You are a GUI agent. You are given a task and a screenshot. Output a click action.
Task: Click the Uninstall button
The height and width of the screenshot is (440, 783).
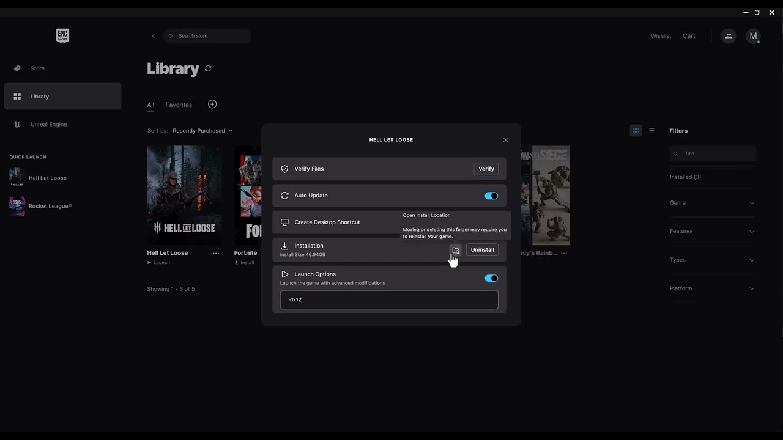tap(482, 250)
